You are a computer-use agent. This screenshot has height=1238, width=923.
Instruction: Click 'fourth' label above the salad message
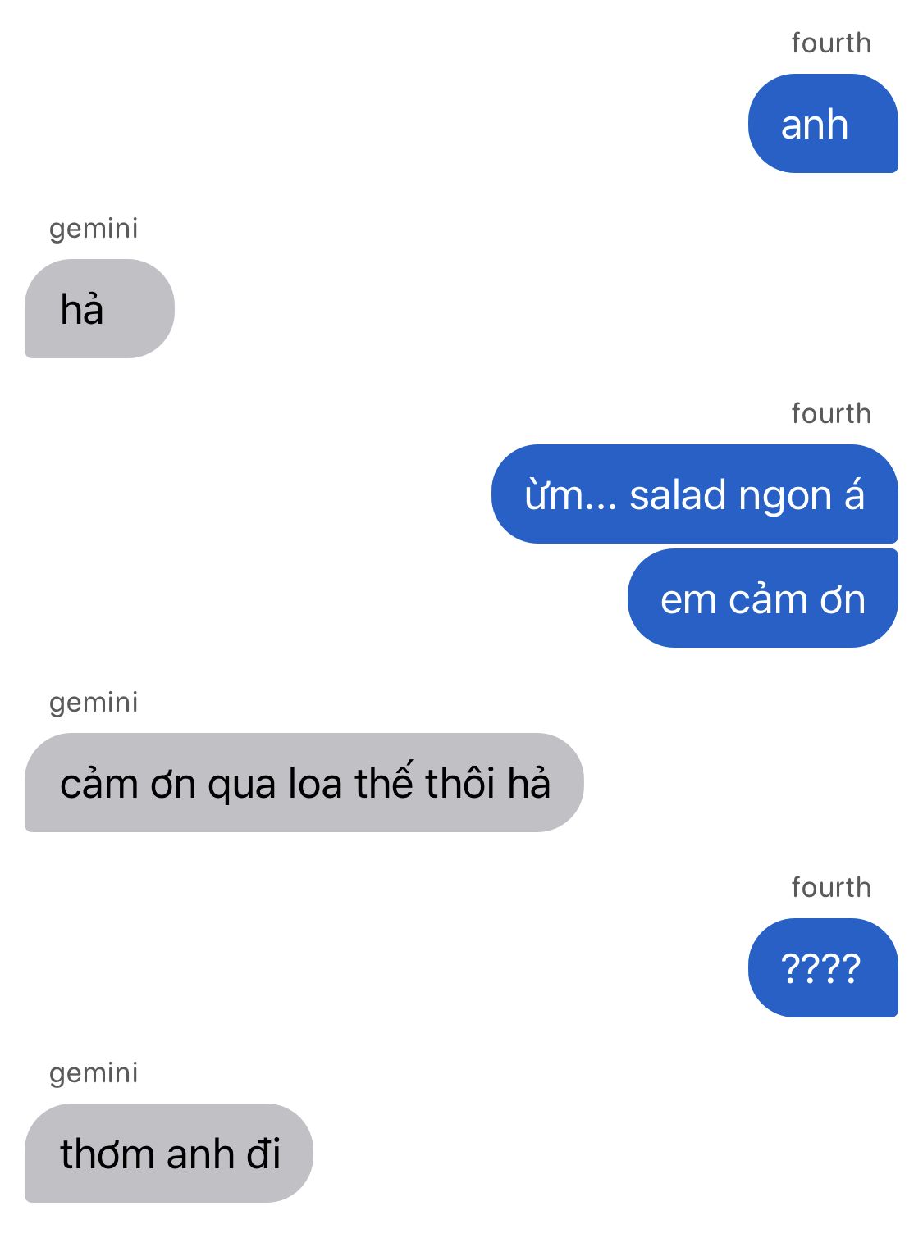831,414
